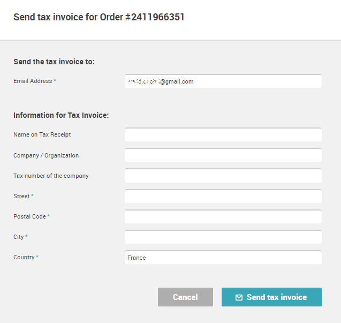This screenshot has height=323, width=341.
Task: Focus the Street input field
Action: pyautogui.click(x=223, y=196)
